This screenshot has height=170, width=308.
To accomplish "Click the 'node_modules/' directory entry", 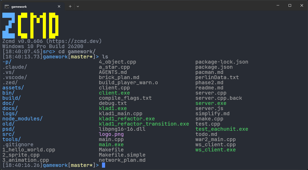I will 22,119.
